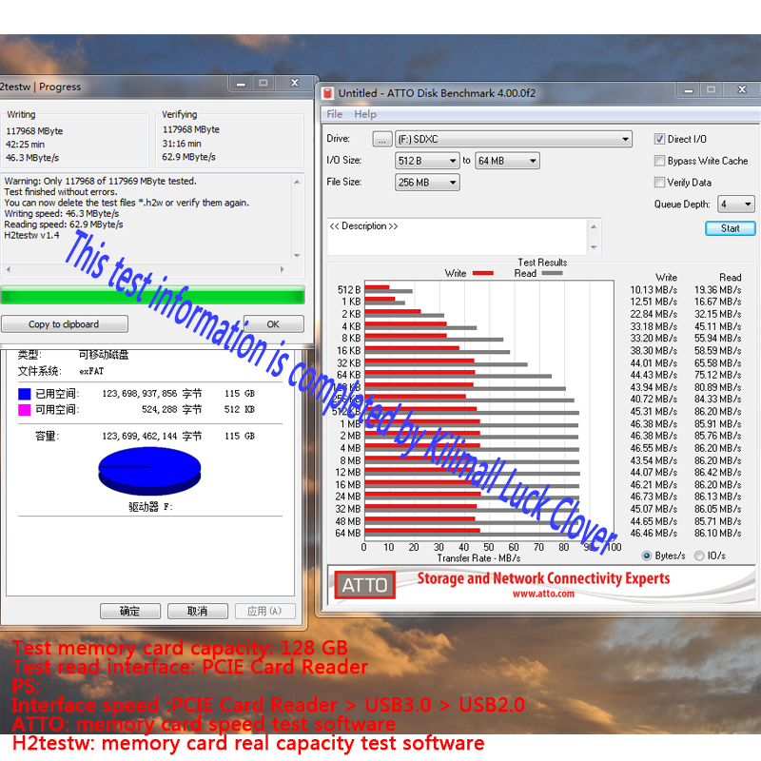
Task: Open the Queue Depth dropdown
Action: pyautogui.click(x=735, y=205)
